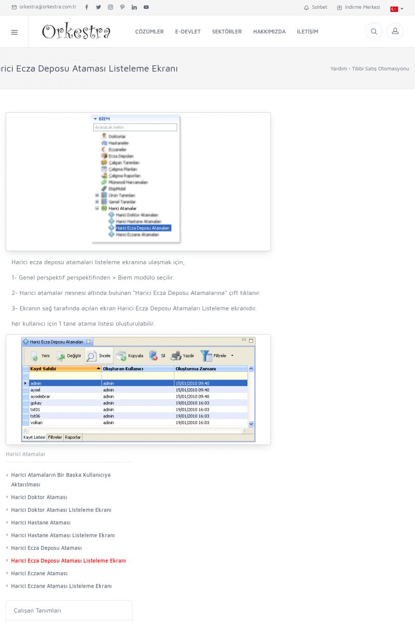Open Harici Atamaların Bir Başka Kullanıcıya Aktarılması

click(x=61, y=480)
